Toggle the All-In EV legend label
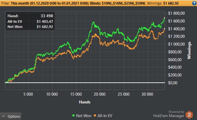 click(x=105, y=116)
